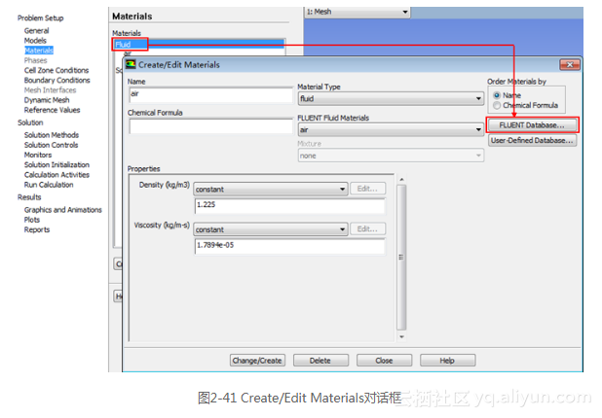Click the FLUENT Database button
The width and height of the screenshot is (602, 418).
point(532,125)
